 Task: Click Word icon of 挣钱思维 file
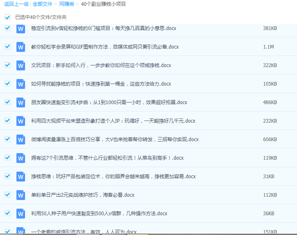click(21, 177)
